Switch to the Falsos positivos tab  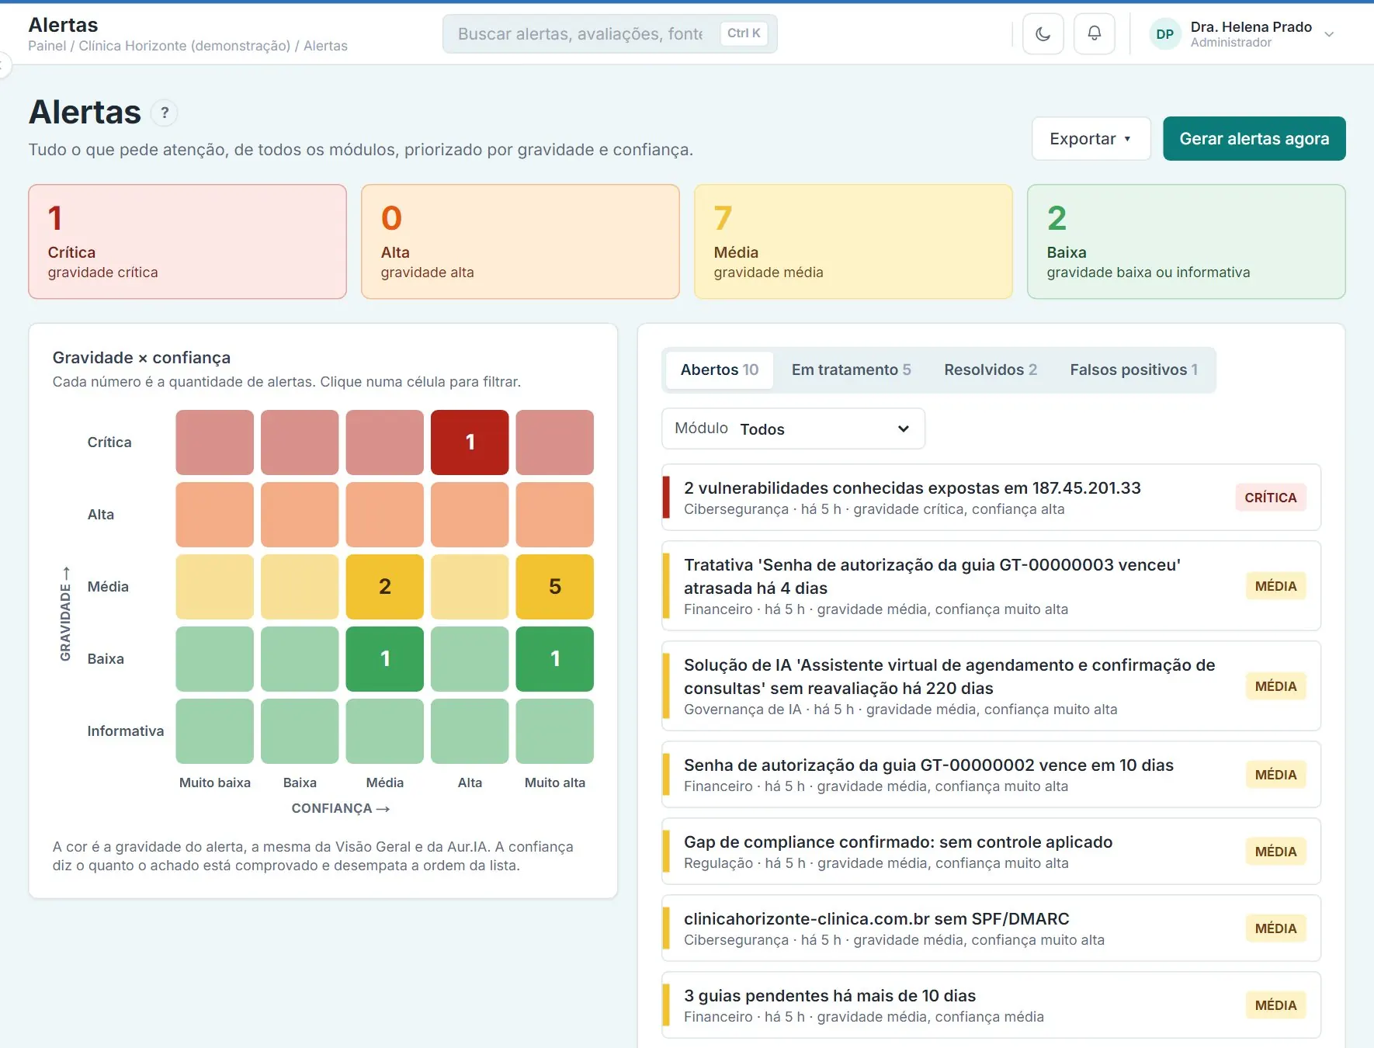click(1133, 370)
